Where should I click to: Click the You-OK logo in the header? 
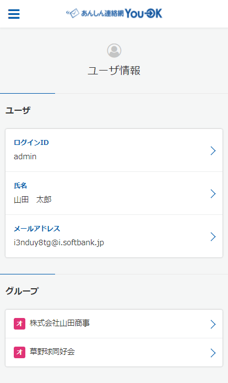[x=114, y=13]
